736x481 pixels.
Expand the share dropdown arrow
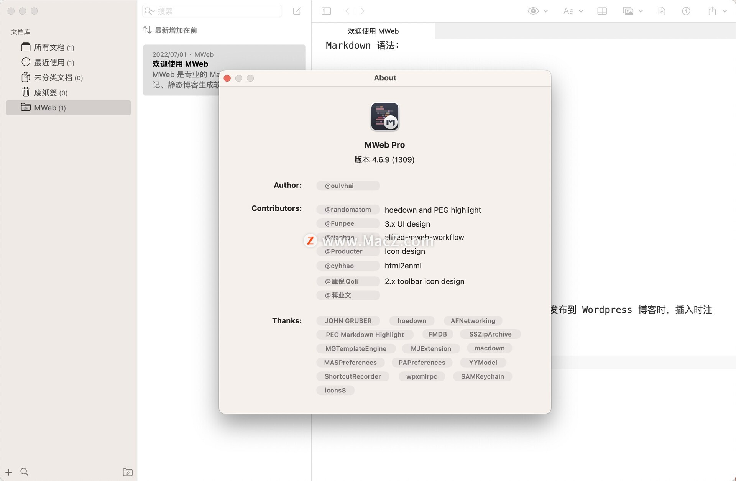[x=724, y=11]
